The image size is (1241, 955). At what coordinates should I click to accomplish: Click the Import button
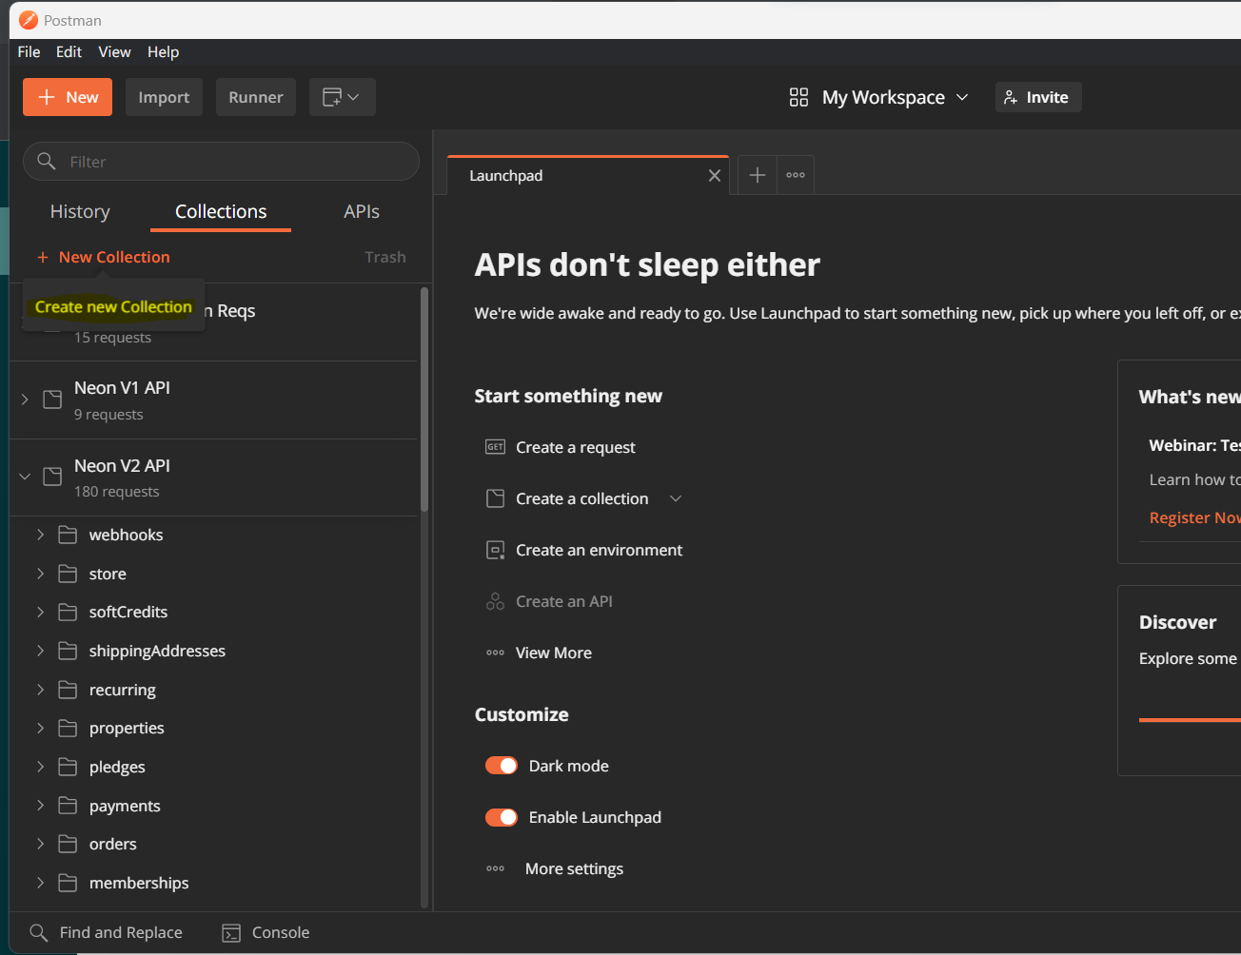tap(164, 97)
